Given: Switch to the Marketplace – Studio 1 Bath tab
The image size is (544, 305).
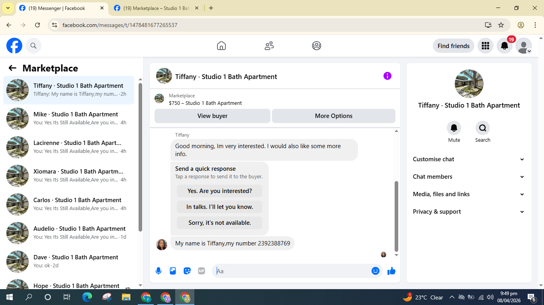Looking at the screenshot, I should 156,8.
